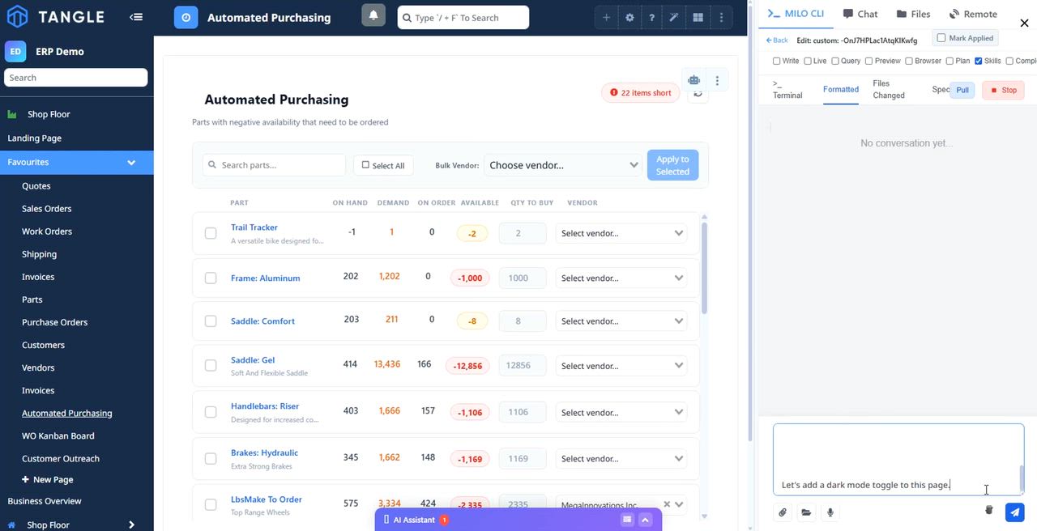Open vendor dropdown for Saddle: Gel
The height and width of the screenshot is (531, 1037).
(621, 366)
